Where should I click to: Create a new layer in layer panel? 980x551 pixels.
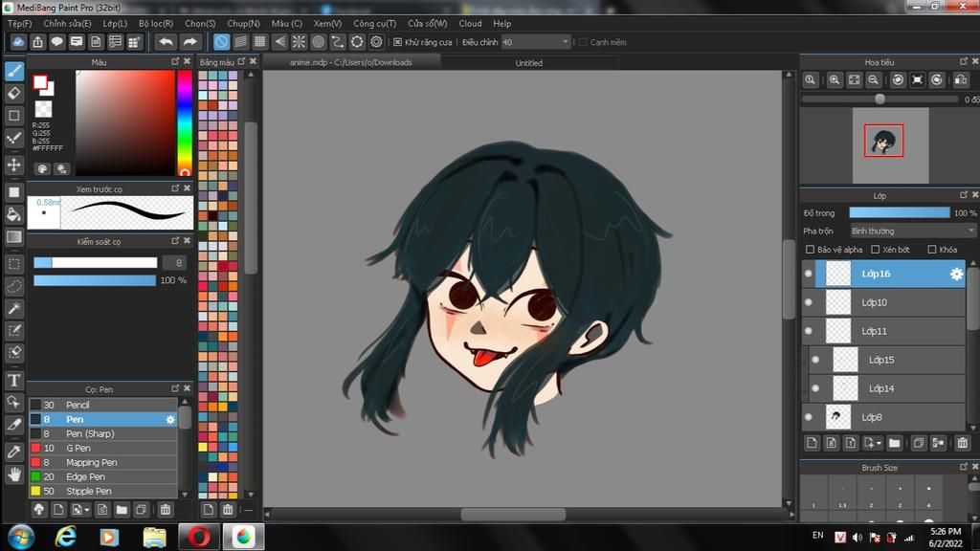click(x=812, y=443)
